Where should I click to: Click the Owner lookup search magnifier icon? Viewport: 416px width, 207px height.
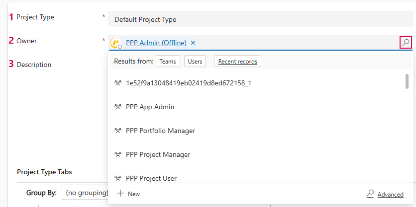coord(406,43)
